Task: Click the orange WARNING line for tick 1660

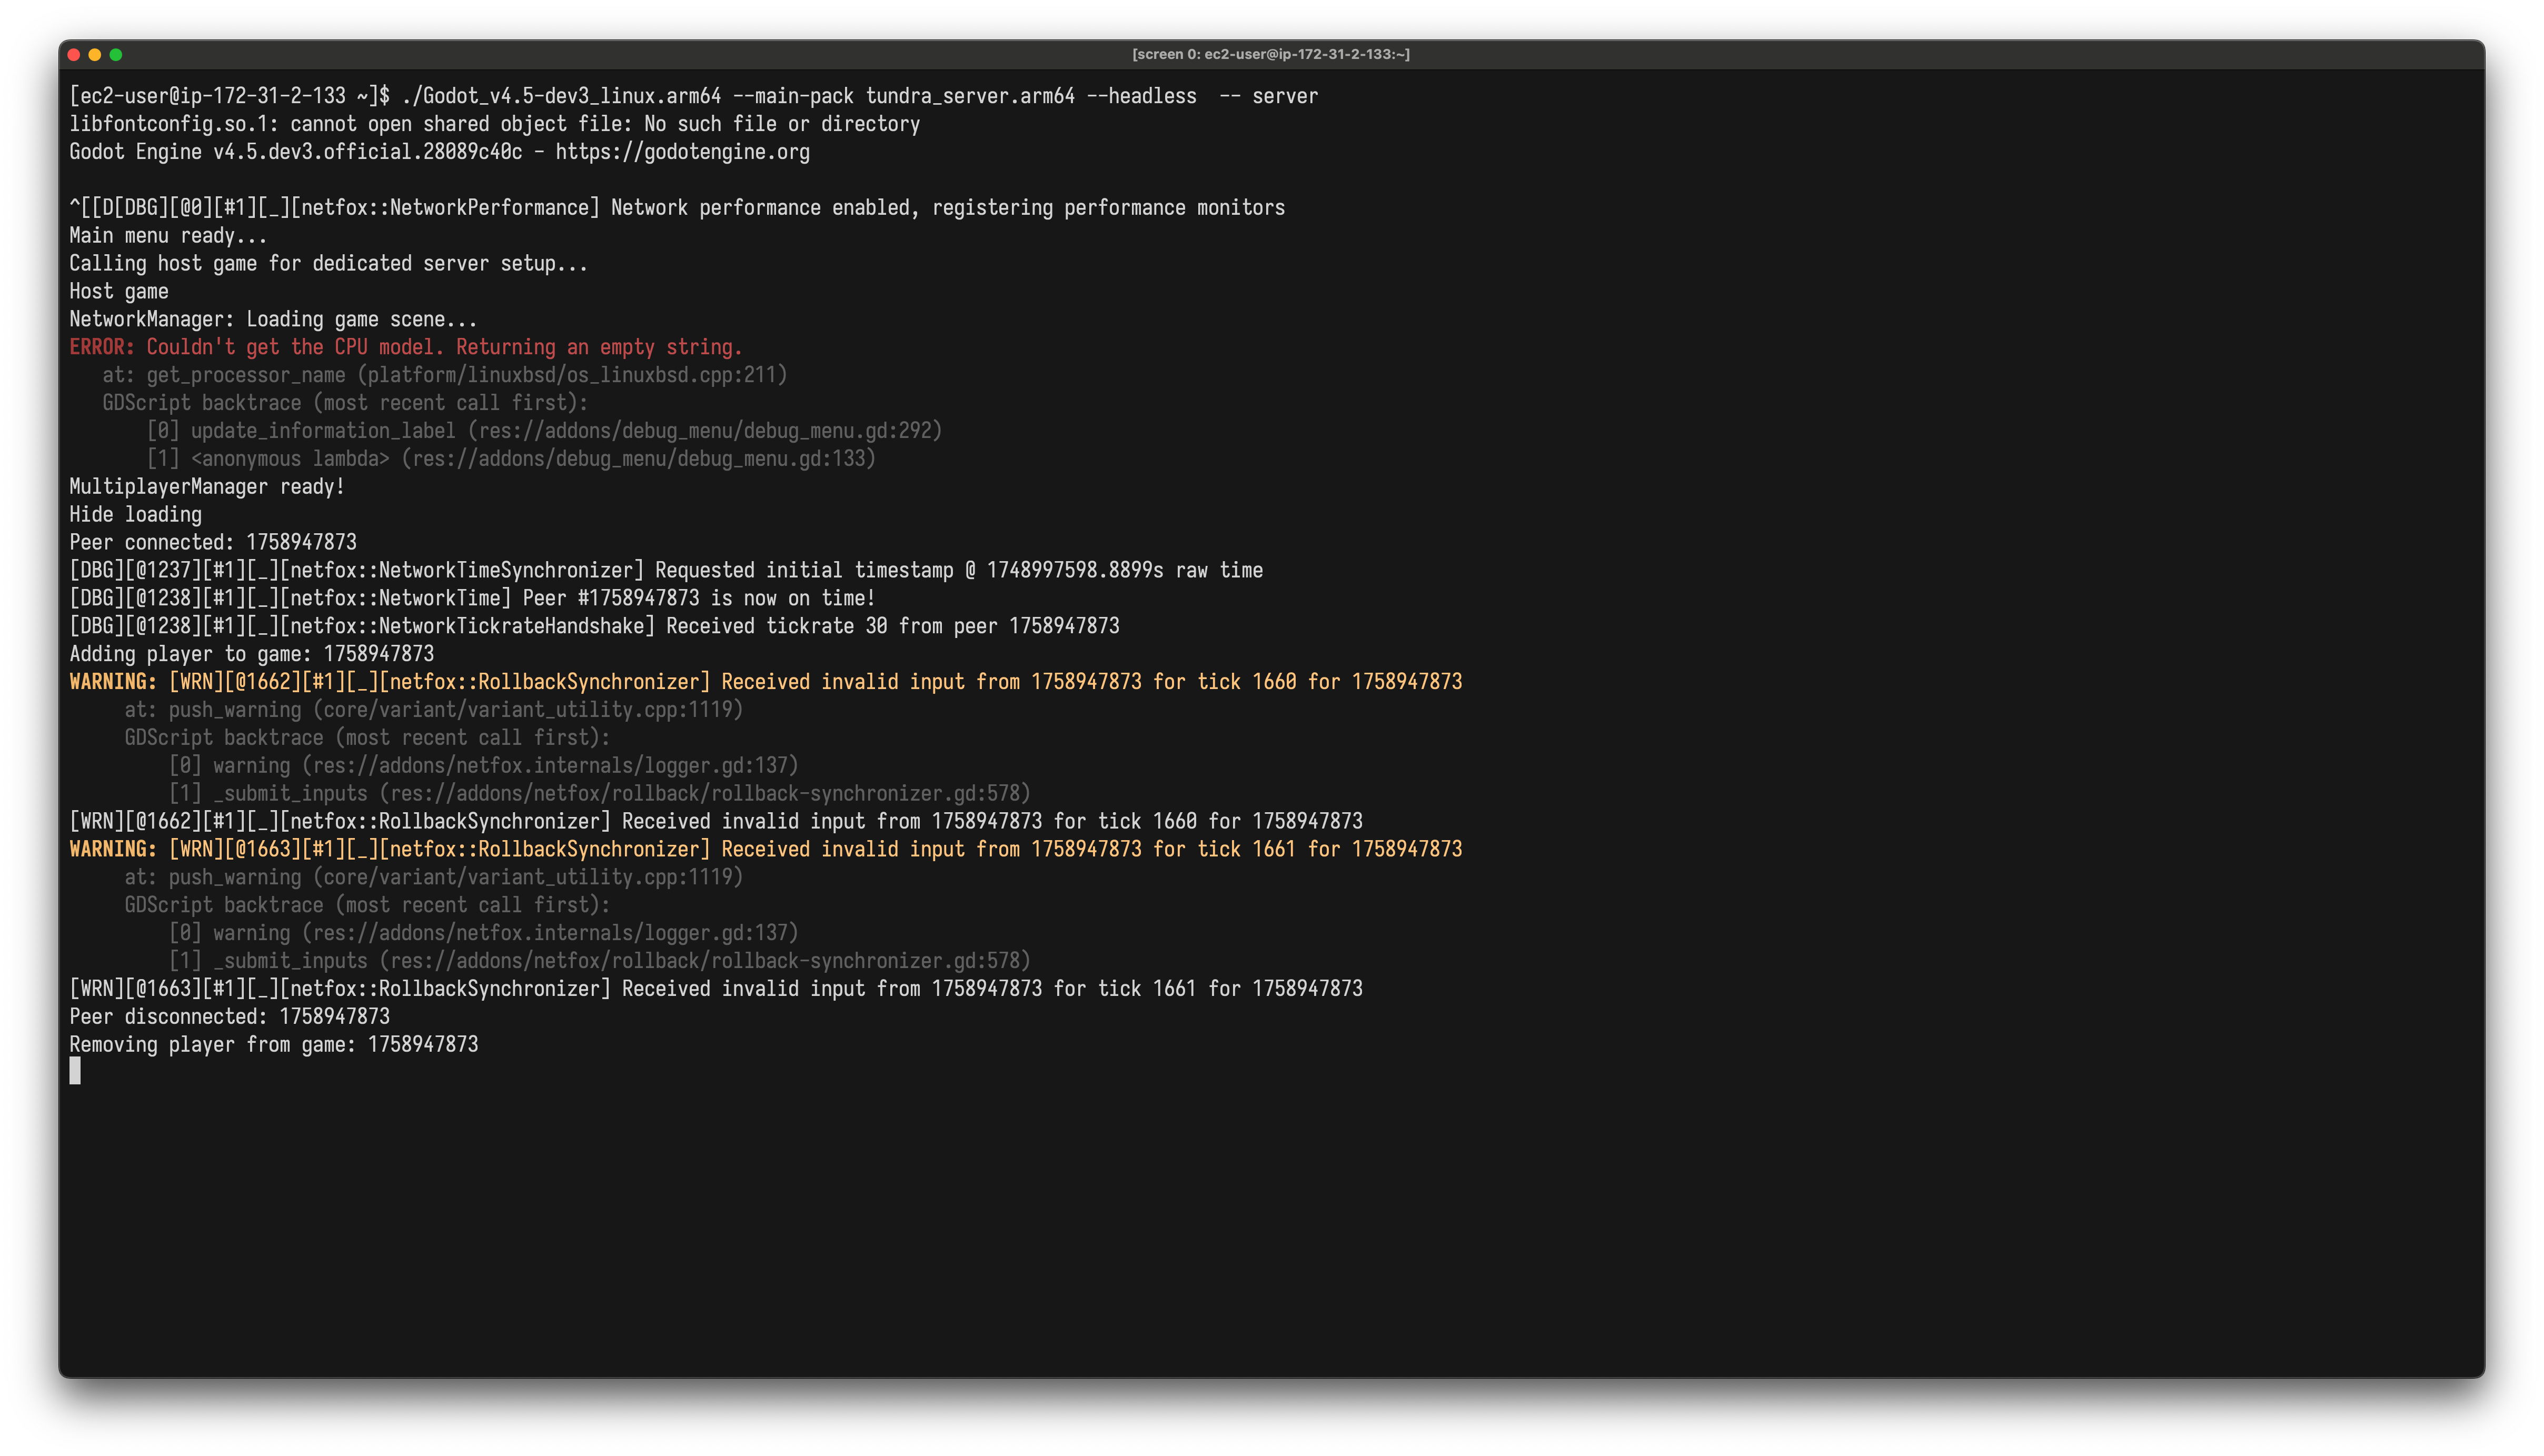Action: [766, 682]
